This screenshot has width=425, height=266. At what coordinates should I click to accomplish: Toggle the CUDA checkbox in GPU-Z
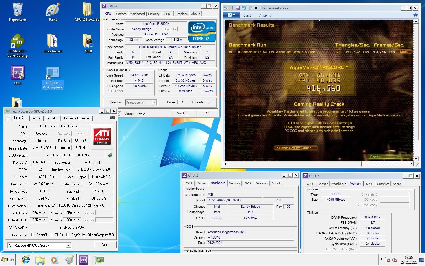point(51,235)
